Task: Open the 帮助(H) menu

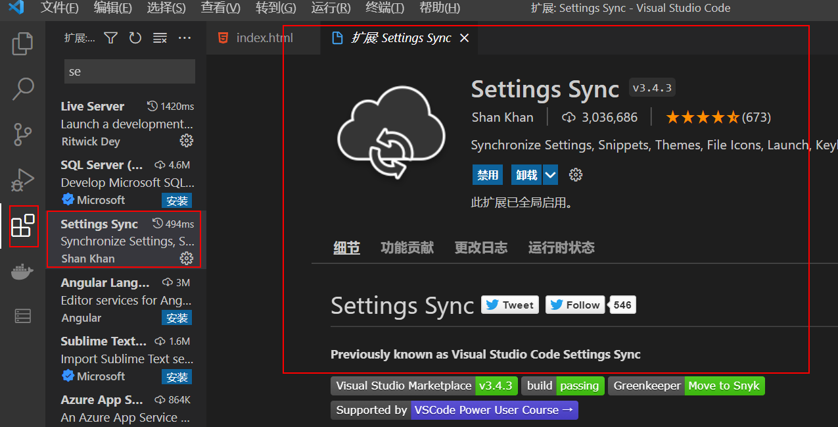Action: 440,9
